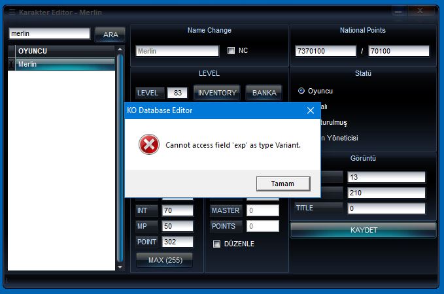Open the INVENTORY button

(x=217, y=93)
